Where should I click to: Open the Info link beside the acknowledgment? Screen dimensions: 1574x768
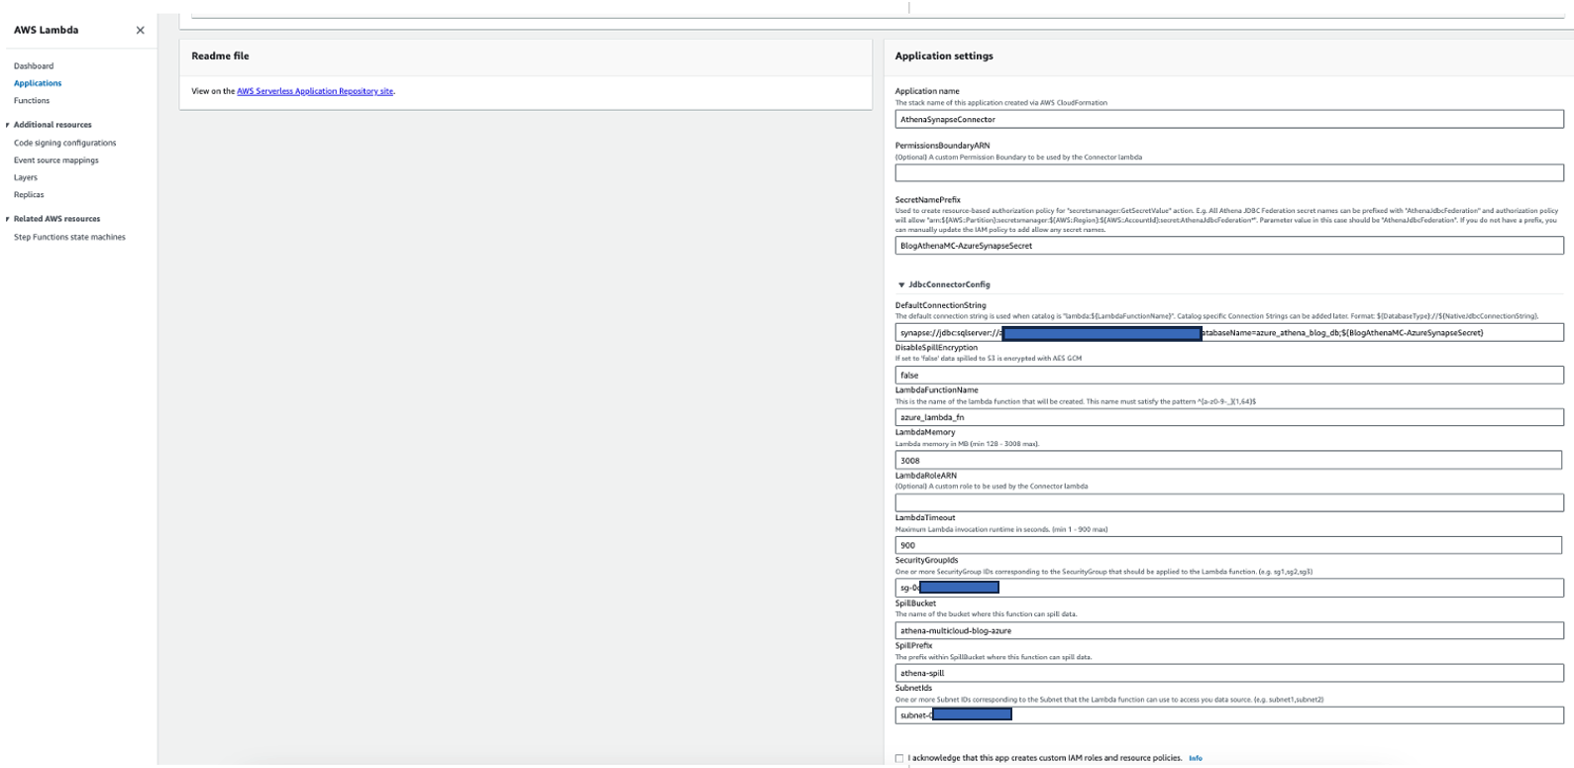pos(1196,759)
